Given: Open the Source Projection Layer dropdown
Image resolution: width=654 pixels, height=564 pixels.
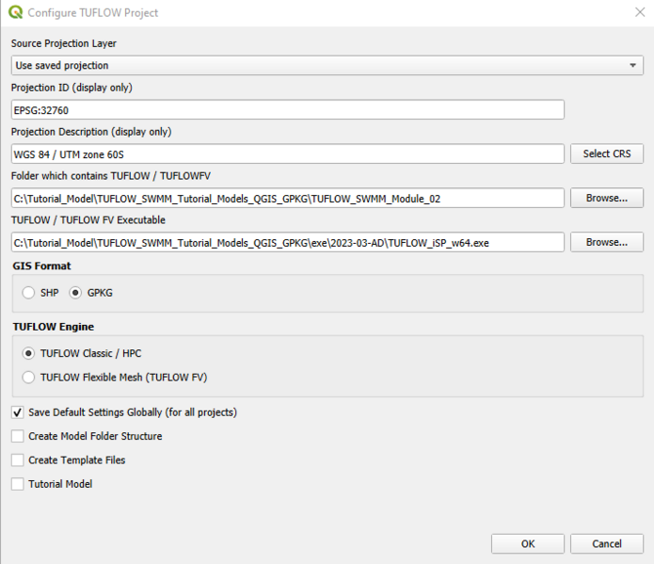Looking at the screenshot, I should pyautogui.click(x=327, y=65).
